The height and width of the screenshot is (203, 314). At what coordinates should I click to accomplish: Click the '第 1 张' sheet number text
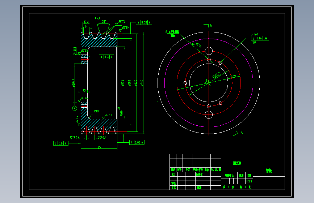pos(245,187)
